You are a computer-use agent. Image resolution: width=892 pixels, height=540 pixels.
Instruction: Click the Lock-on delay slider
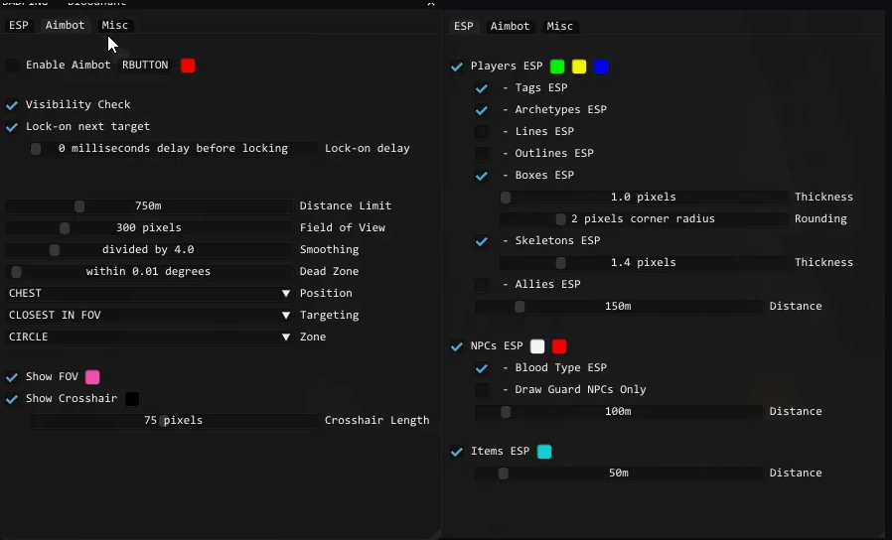(174, 148)
